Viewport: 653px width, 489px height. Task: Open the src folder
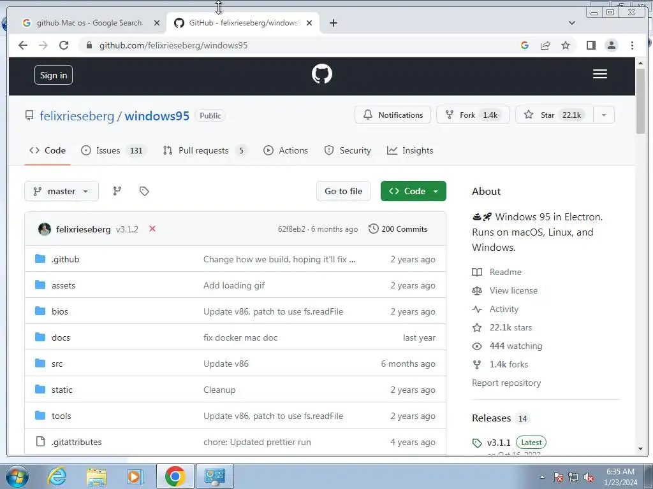click(57, 364)
